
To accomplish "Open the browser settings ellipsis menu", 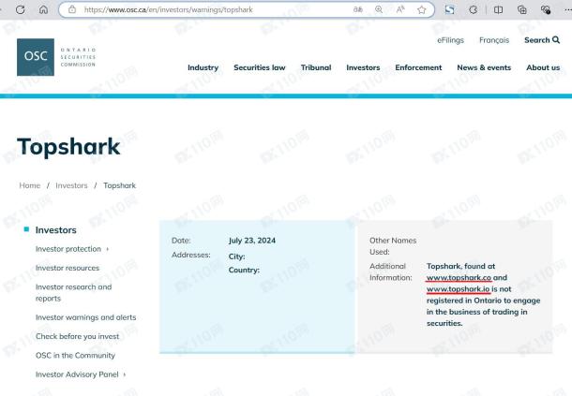I will (x=567, y=10).
